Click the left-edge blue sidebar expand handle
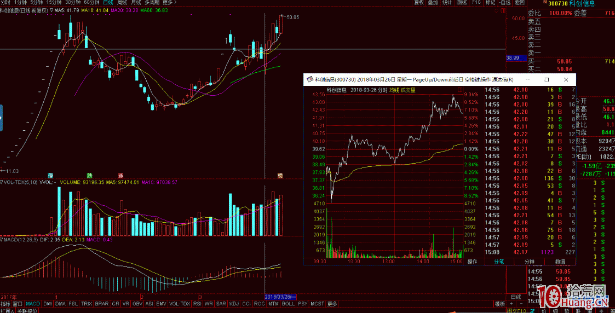Viewport: 615px width, 313px height. [1, 118]
